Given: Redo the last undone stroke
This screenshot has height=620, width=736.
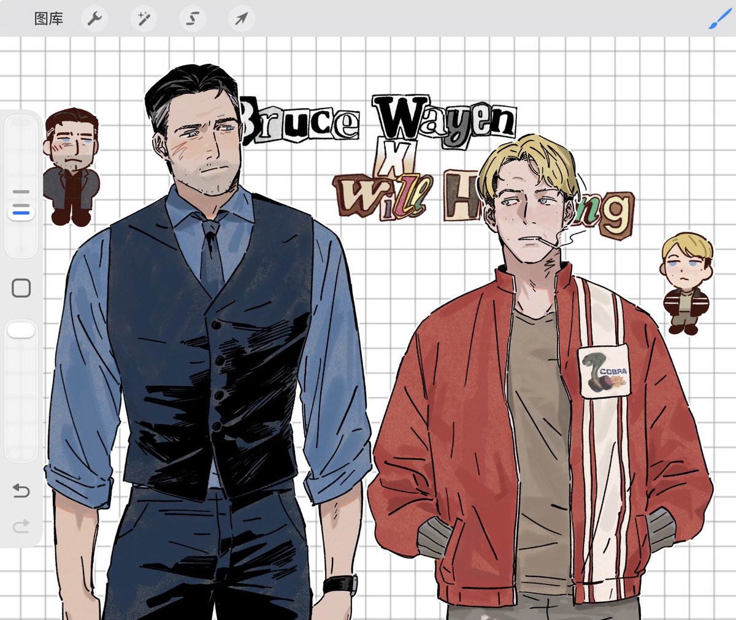Looking at the screenshot, I should pos(21,525).
